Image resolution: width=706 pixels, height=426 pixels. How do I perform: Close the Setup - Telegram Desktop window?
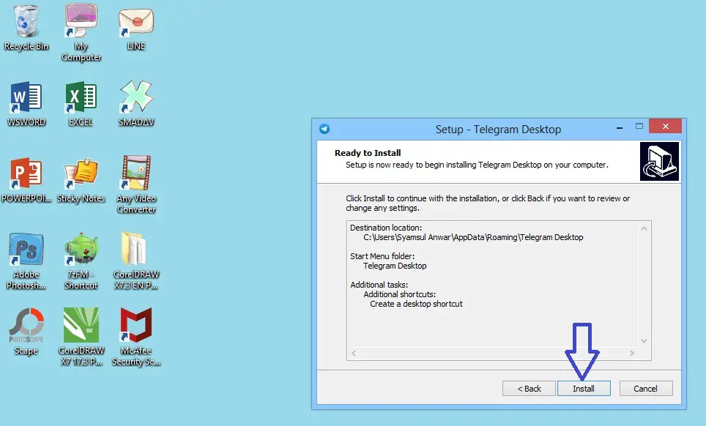666,127
